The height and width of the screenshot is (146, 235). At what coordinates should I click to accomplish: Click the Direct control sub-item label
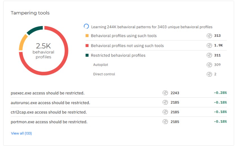104,74
